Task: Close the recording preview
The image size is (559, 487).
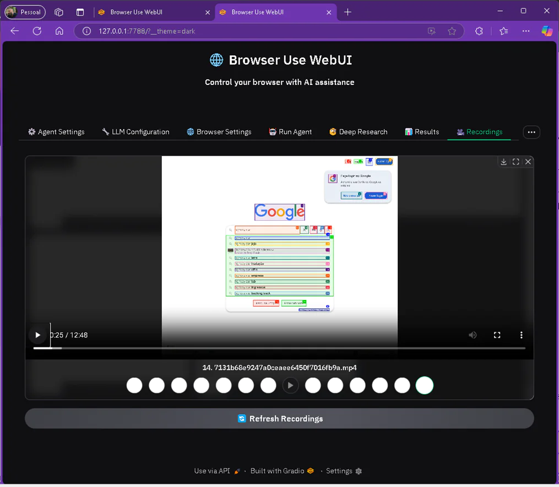Action: pos(528,162)
